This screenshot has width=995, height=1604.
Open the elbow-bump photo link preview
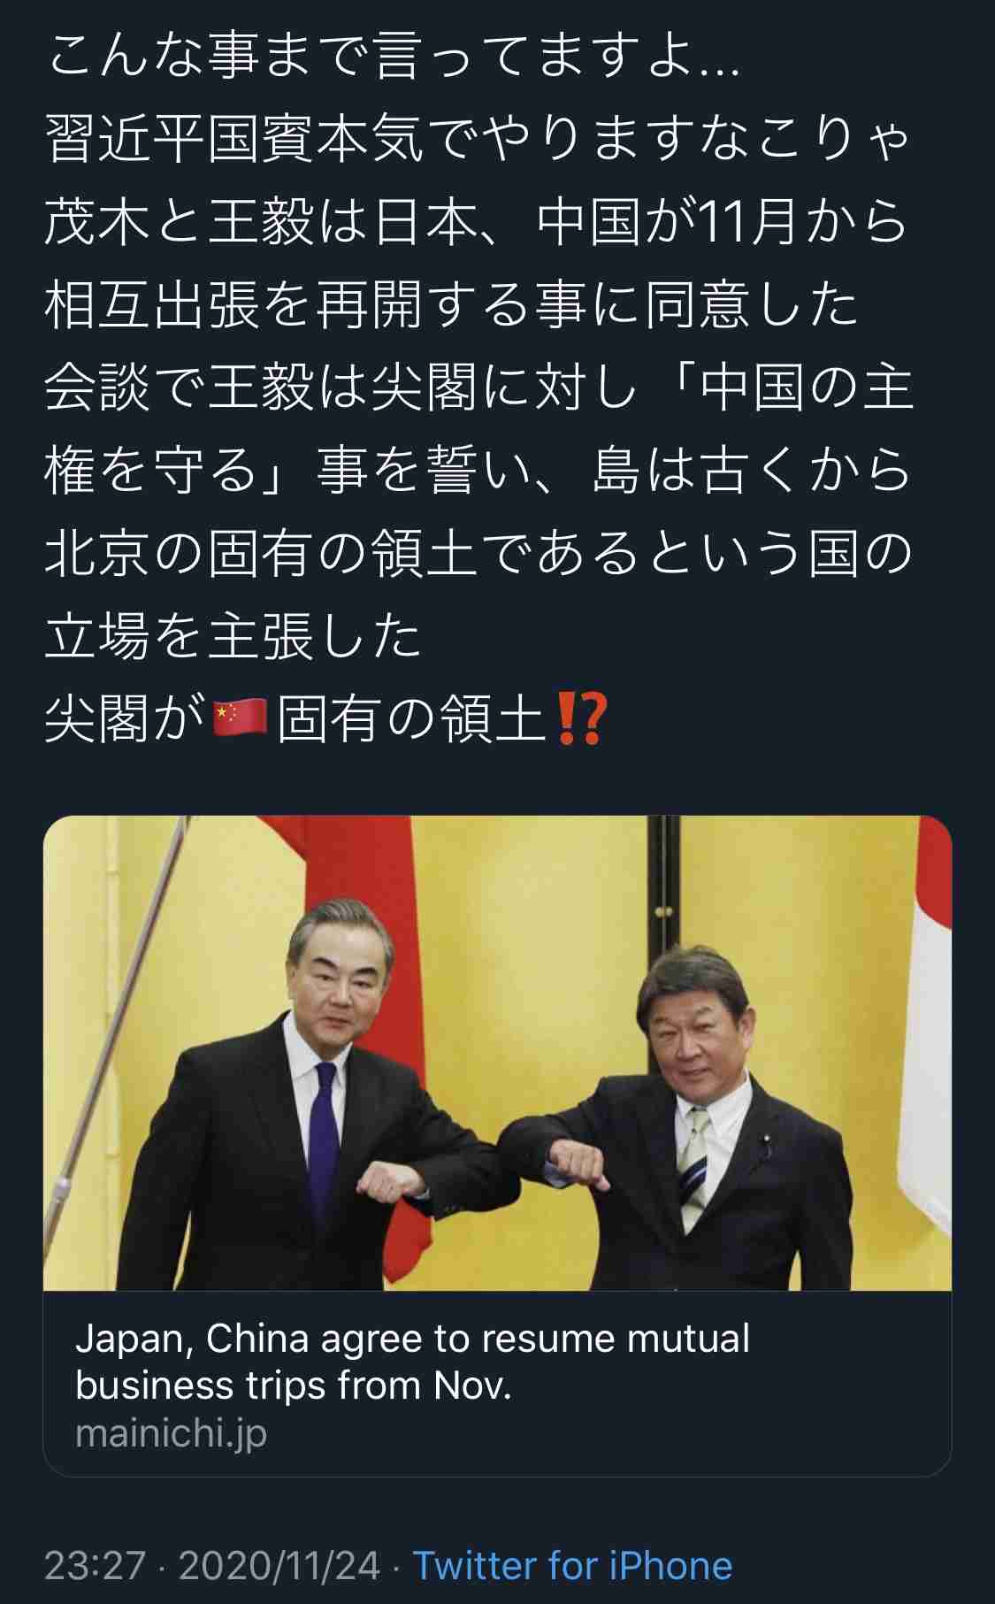[x=497, y=1053]
